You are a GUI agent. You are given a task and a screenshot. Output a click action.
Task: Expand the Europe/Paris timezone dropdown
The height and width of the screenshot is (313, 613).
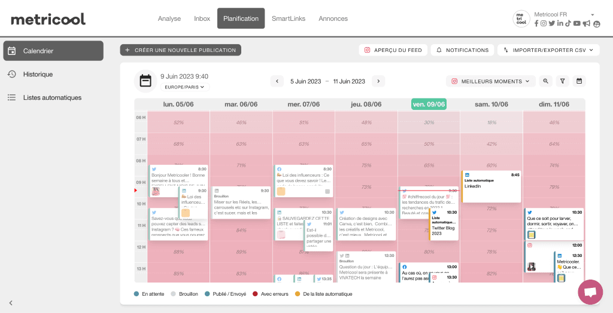point(184,87)
